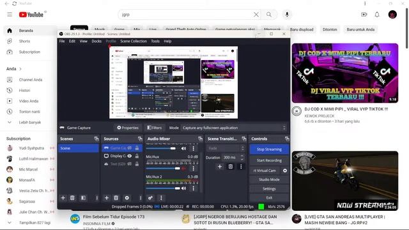The width and height of the screenshot is (409, 230).
Task: Toggle lock on Game Capture source
Action: 137,148
